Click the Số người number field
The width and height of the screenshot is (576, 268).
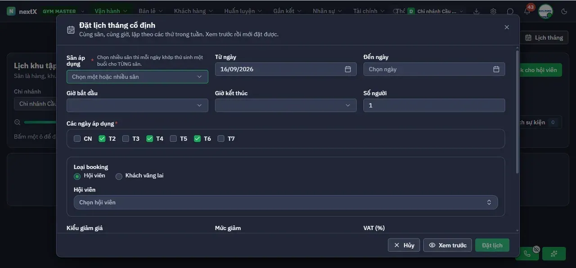click(434, 105)
